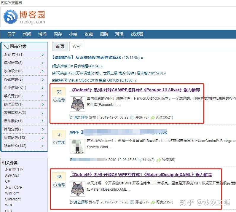Viewport: 236px width, 212px height.
Task: Open the Panuon.UI.Silver article title
Action: click(x=135, y=90)
